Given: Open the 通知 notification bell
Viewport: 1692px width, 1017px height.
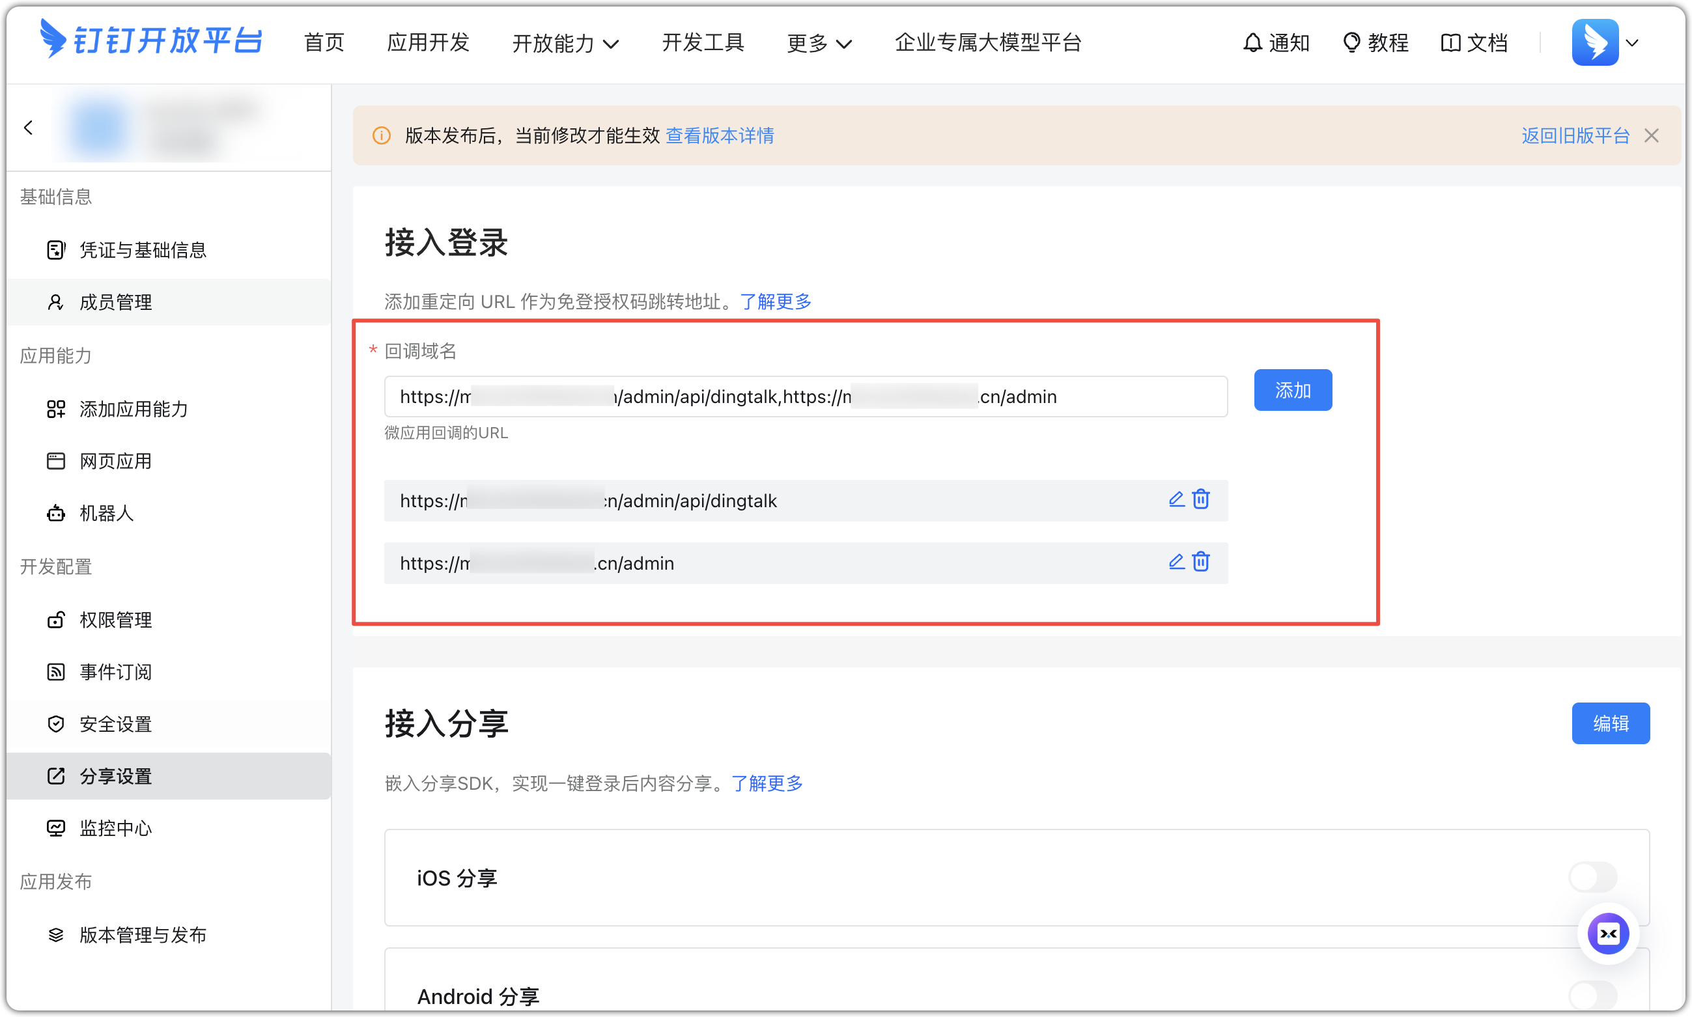Looking at the screenshot, I should coord(1275,42).
